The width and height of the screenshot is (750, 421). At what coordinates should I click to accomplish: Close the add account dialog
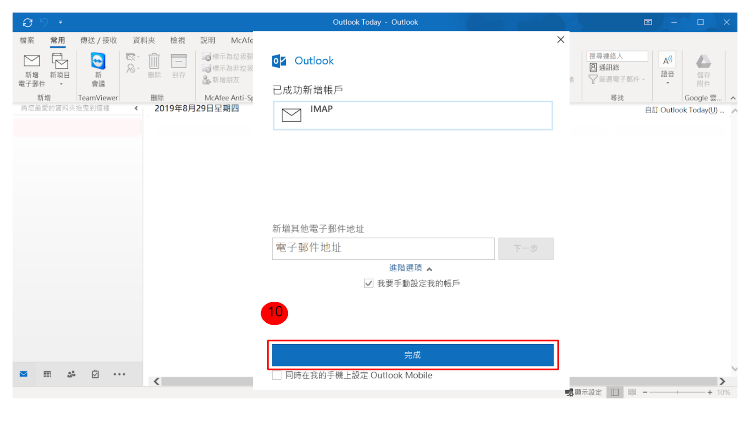[561, 40]
